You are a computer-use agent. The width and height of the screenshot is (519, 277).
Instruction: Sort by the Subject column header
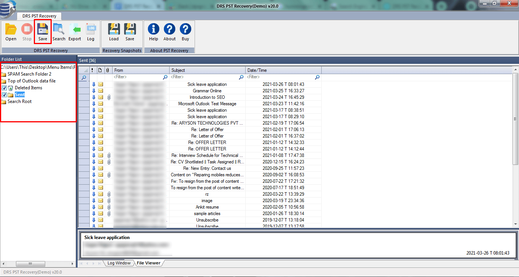[208, 70]
